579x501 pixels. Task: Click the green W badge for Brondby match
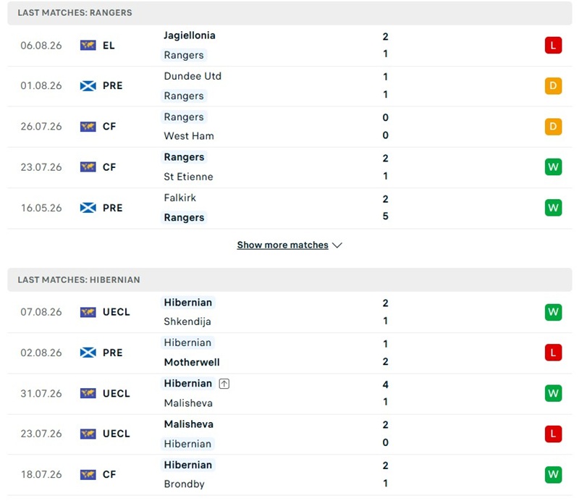point(553,474)
